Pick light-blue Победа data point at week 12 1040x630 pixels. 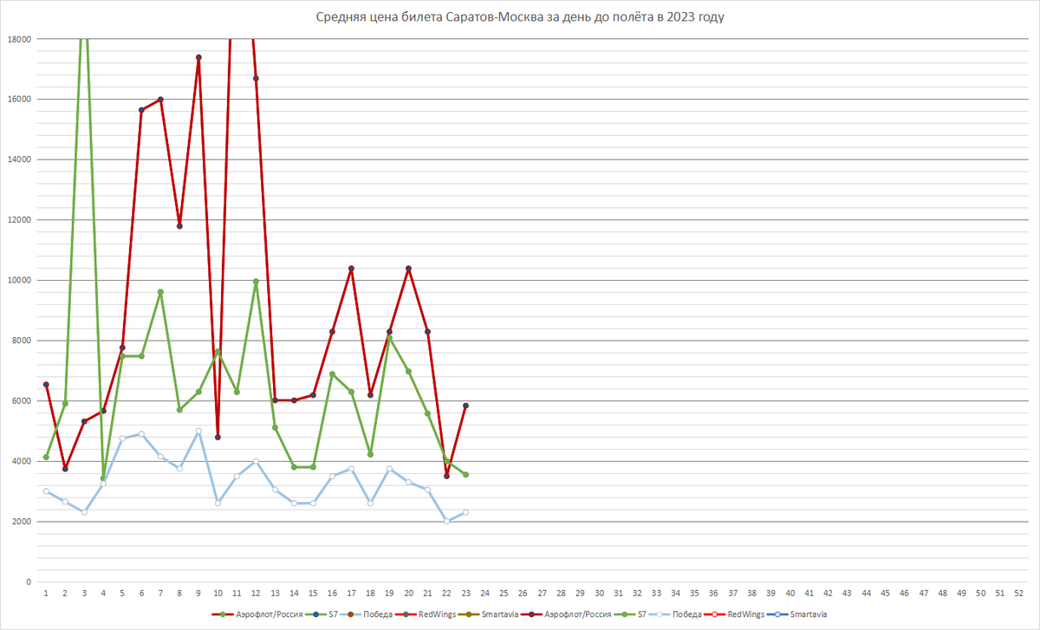pyautogui.click(x=256, y=461)
